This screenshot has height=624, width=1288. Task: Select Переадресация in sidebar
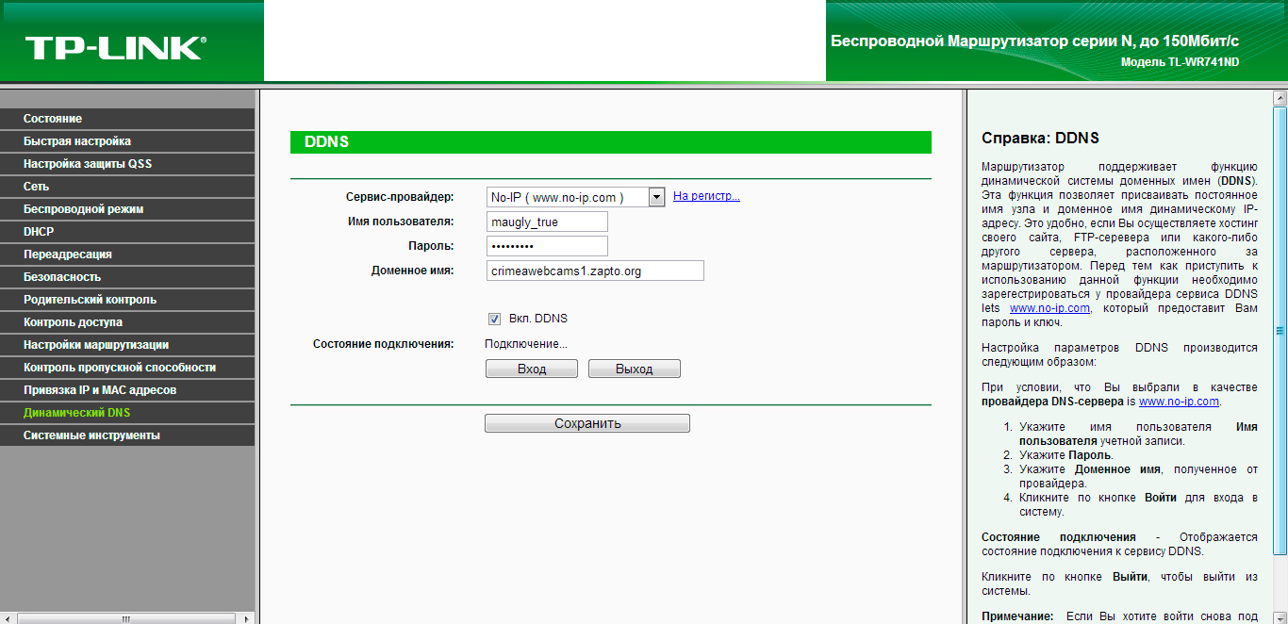tap(127, 255)
